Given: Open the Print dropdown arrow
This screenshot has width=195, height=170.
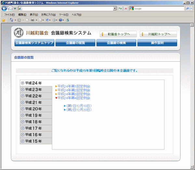Looking at the screenshot, I should pyautogui.click(x=36, y=20).
